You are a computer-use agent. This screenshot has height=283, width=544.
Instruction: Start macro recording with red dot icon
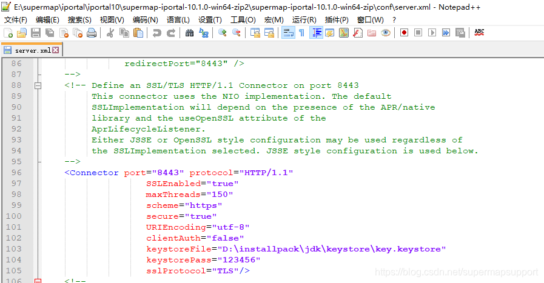(x=404, y=33)
